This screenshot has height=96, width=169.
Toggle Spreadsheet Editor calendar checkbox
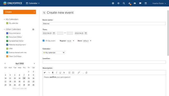pyautogui.click(x=7, y=41)
